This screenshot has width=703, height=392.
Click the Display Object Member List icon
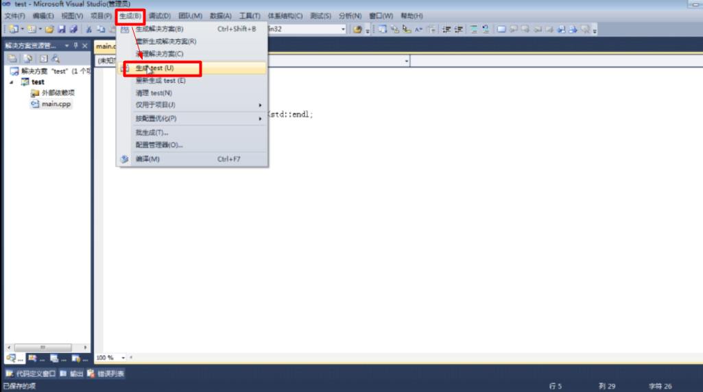pos(383,29)
